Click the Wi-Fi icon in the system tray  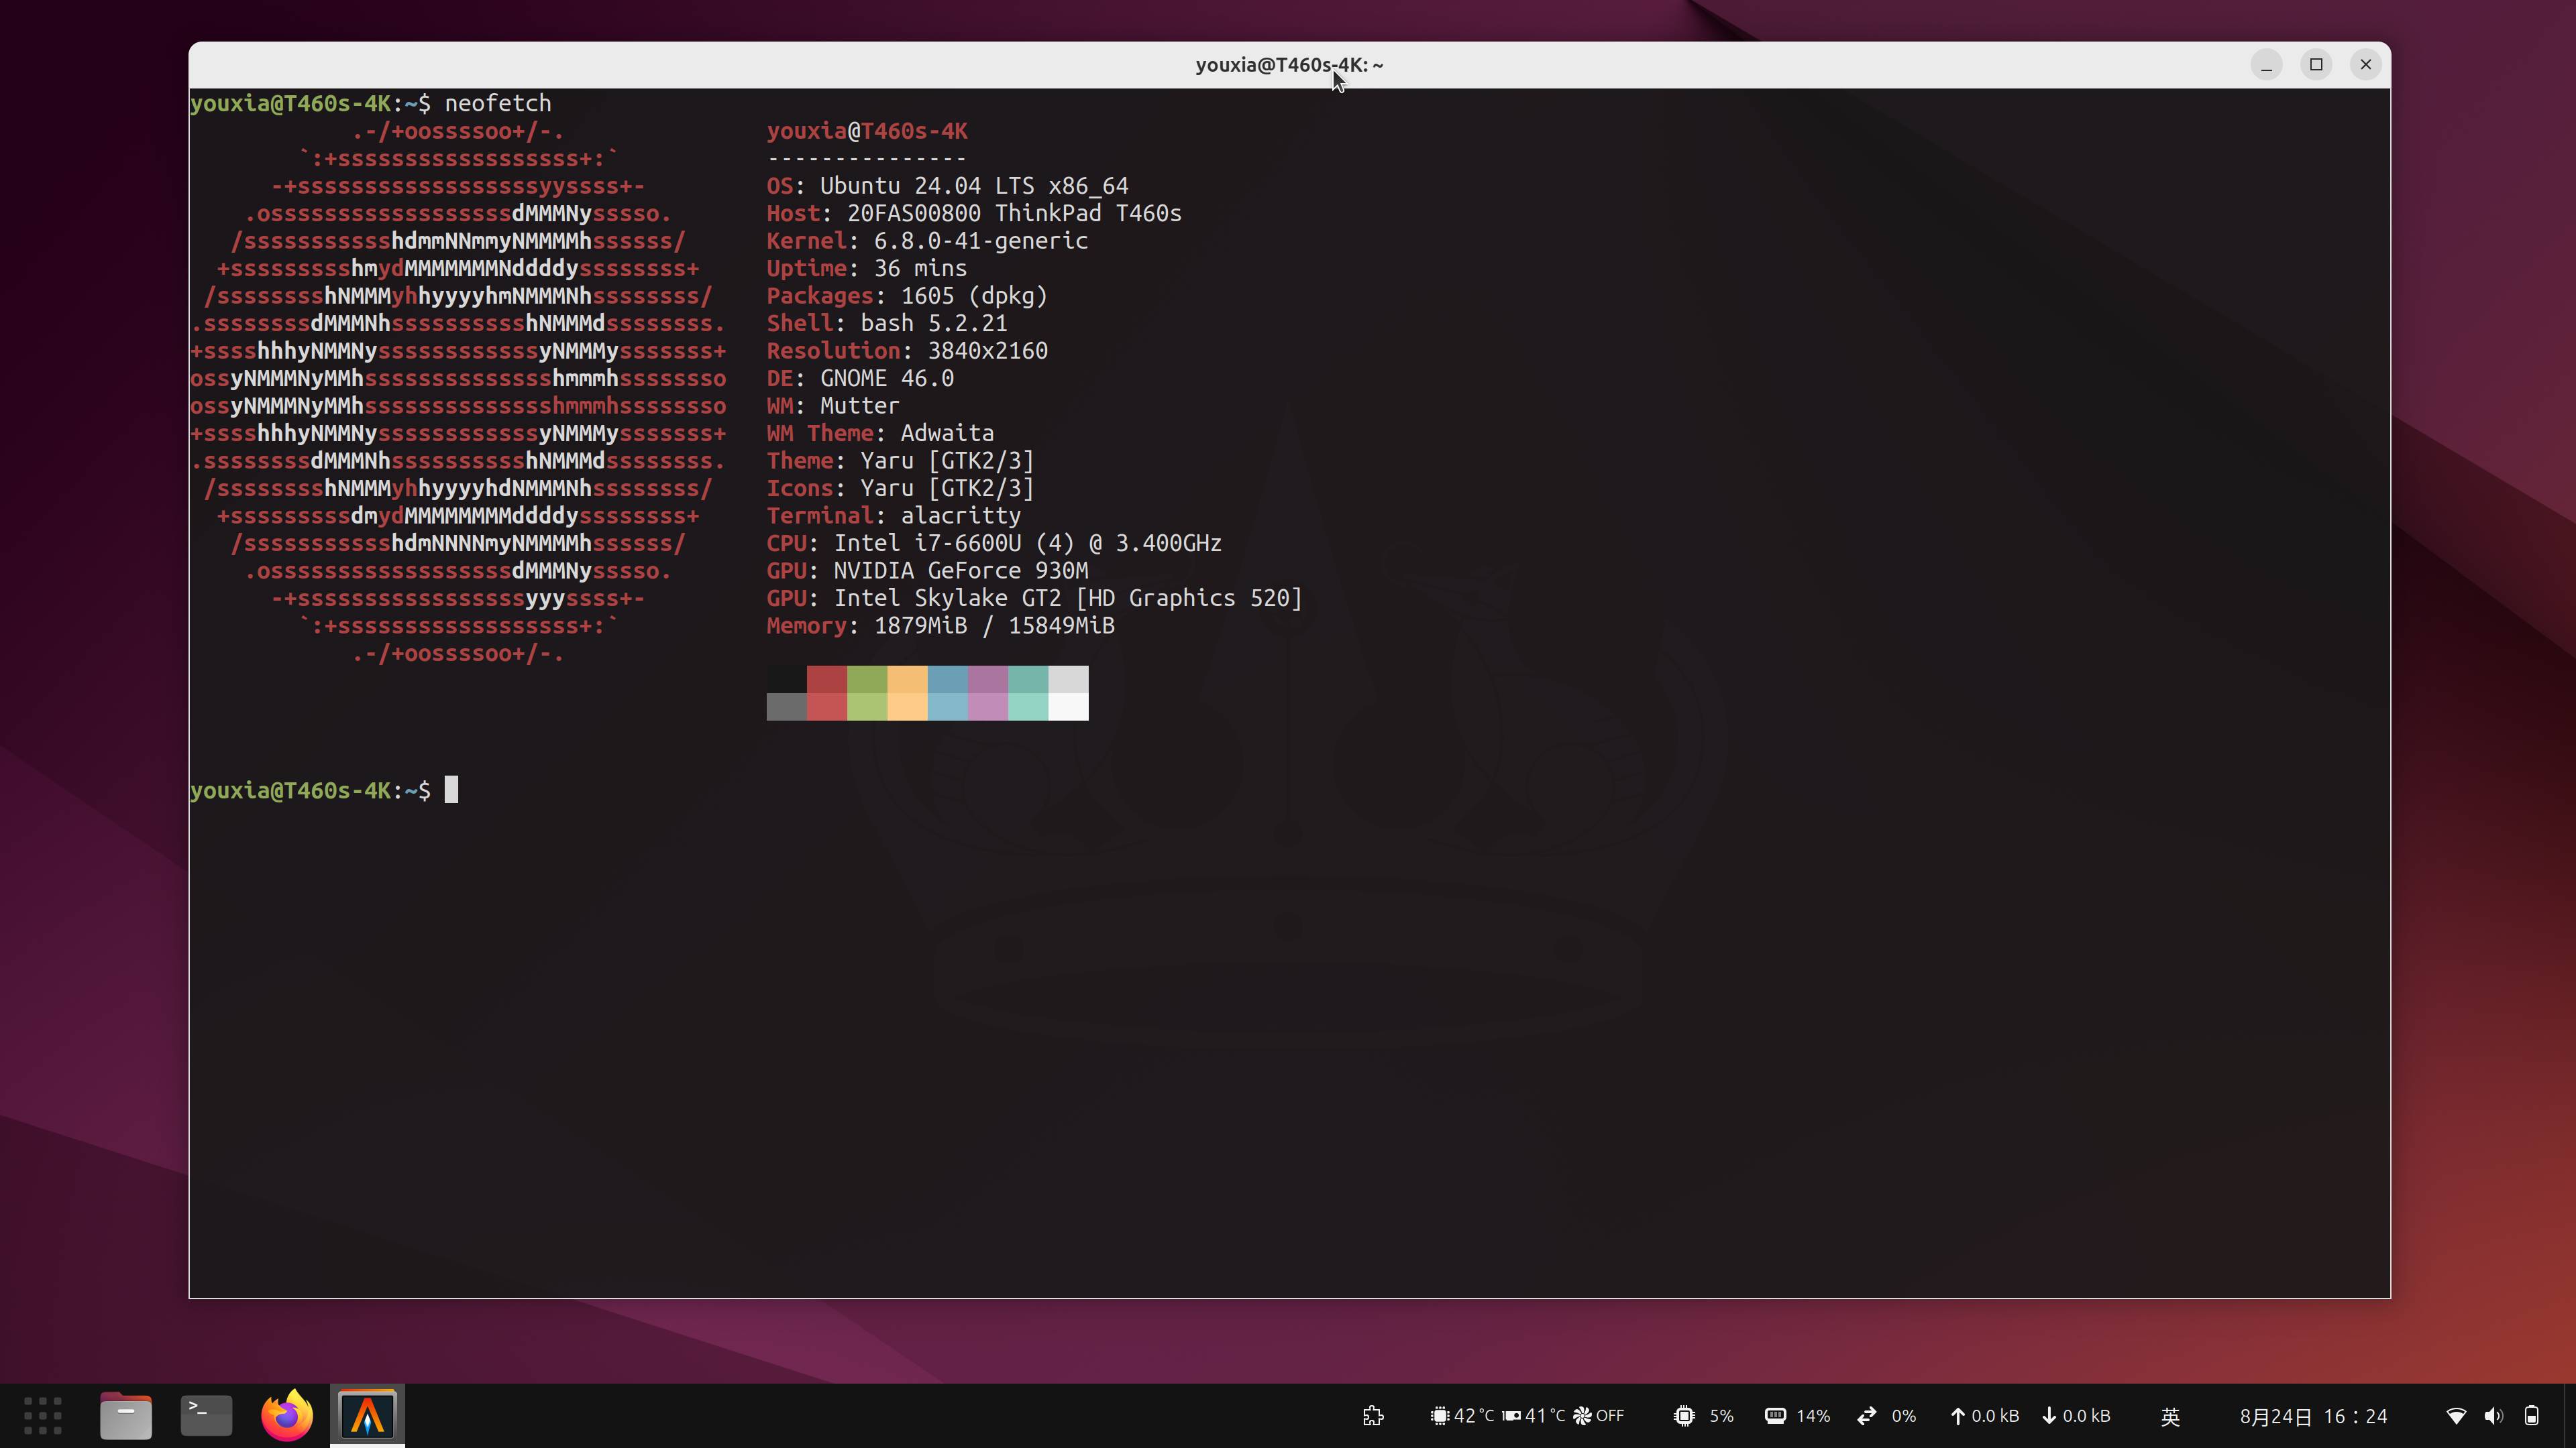2456,1416
